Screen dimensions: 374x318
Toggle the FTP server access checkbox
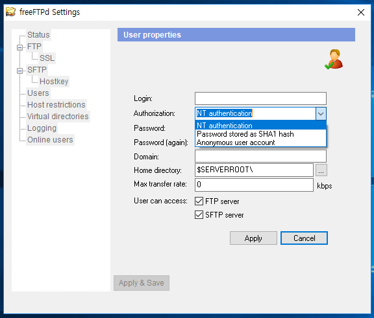pos(199,201)
